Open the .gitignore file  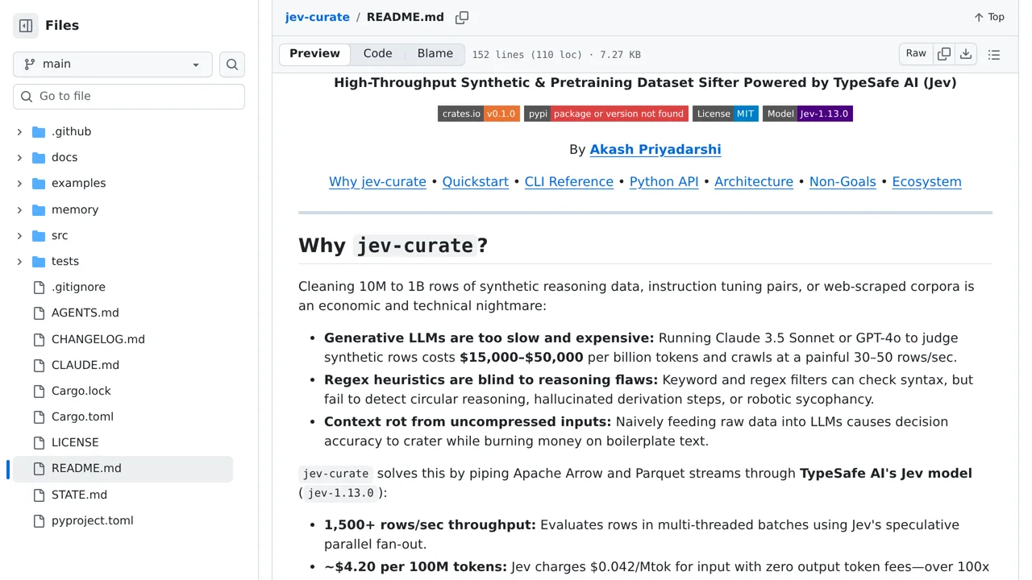click(78, 288)
